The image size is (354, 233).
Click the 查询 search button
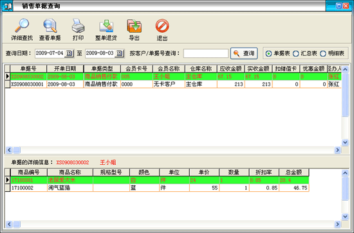coord(244,53)
